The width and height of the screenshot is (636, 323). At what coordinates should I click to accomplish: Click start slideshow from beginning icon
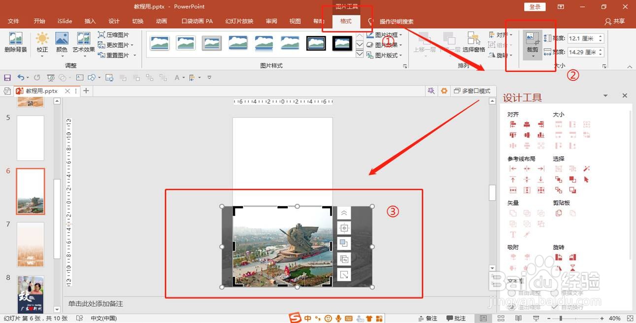coord(51,78)
